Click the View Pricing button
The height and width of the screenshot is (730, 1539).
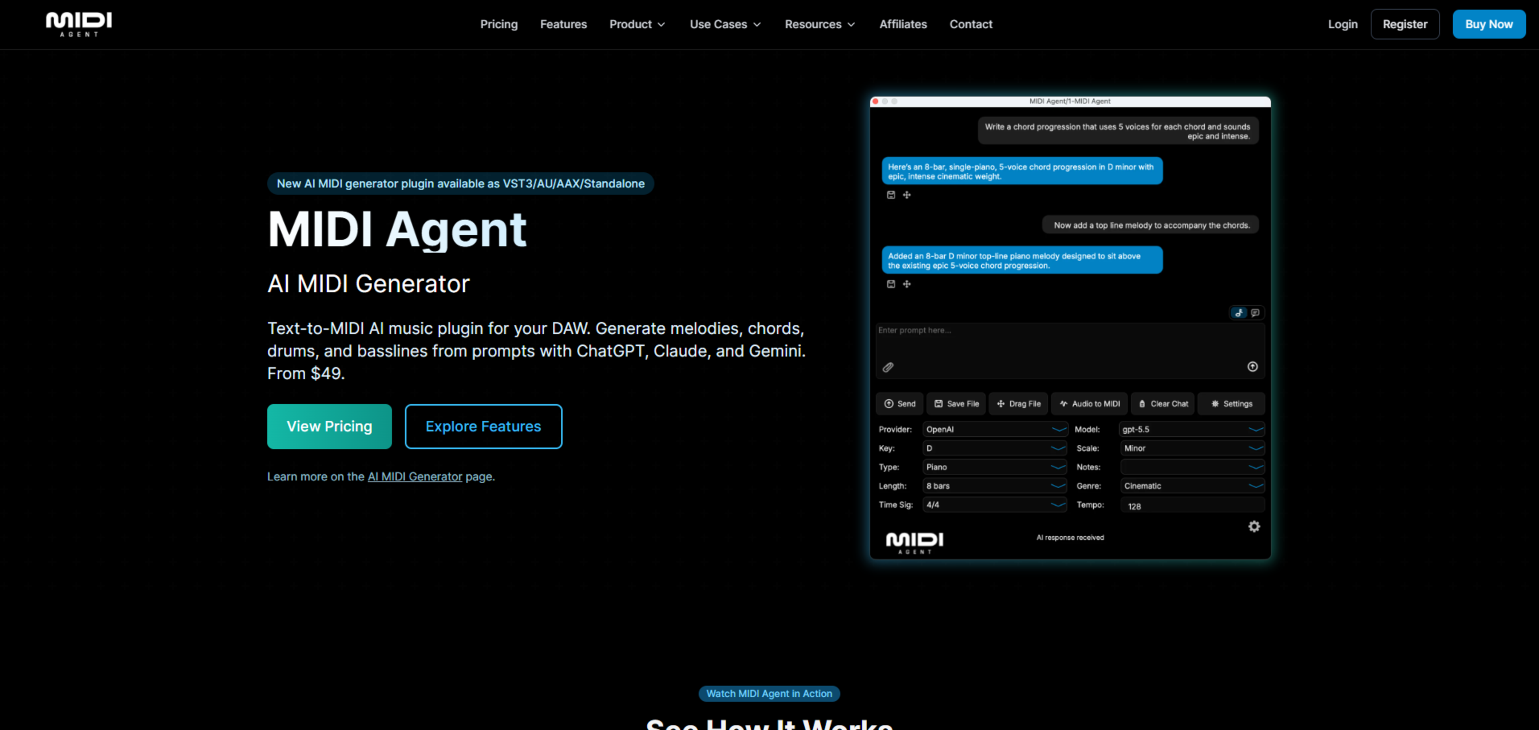click(329, 426)
